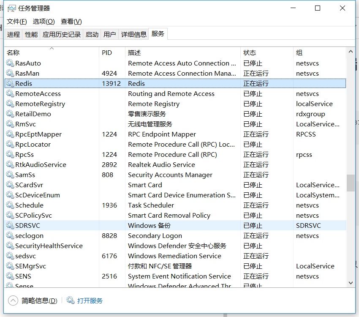The width and height of the screenshot is (359, 317).
Task: Click the 无线电管理服务 description cell
Action: pos(150,124)
